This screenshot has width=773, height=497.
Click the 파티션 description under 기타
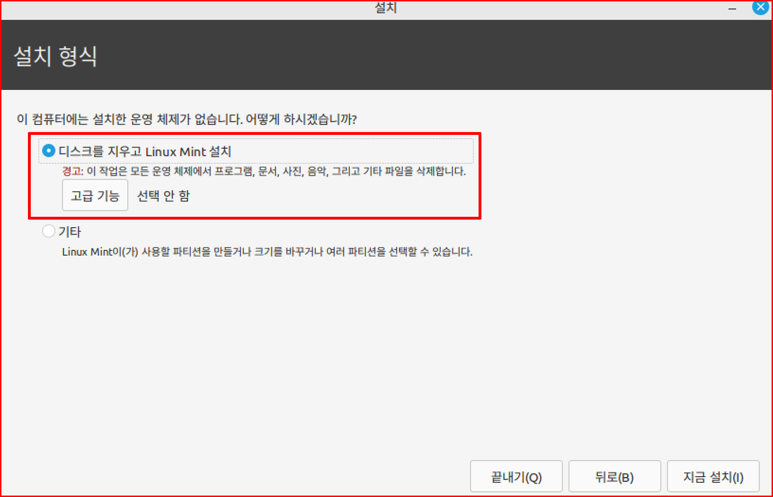[x=267, y=252]
